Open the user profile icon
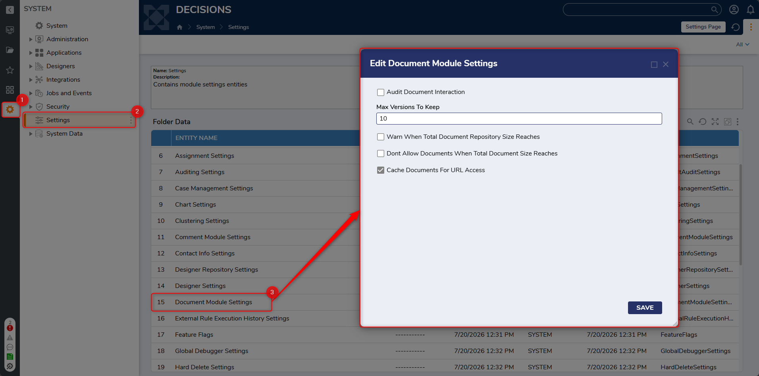The image size is (759, 376). coord(734,10)
